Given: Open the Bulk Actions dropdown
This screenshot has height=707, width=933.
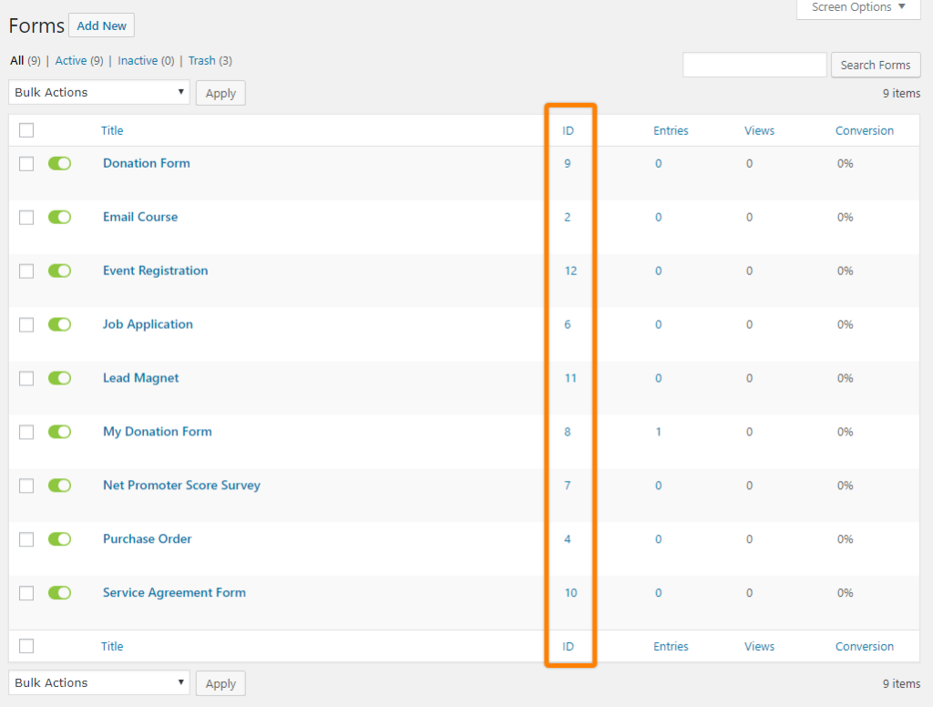Looking at the screenshot, I should pos(98,92).
